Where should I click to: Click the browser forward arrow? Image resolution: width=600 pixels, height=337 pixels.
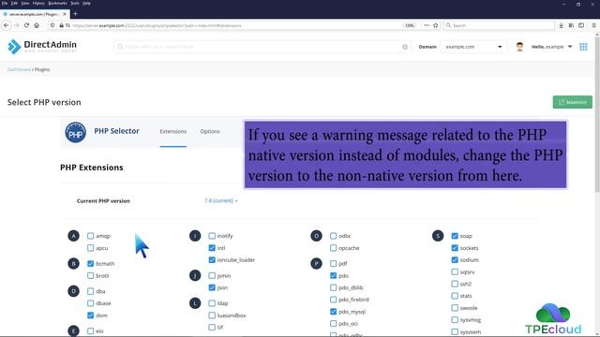[17, 25]
